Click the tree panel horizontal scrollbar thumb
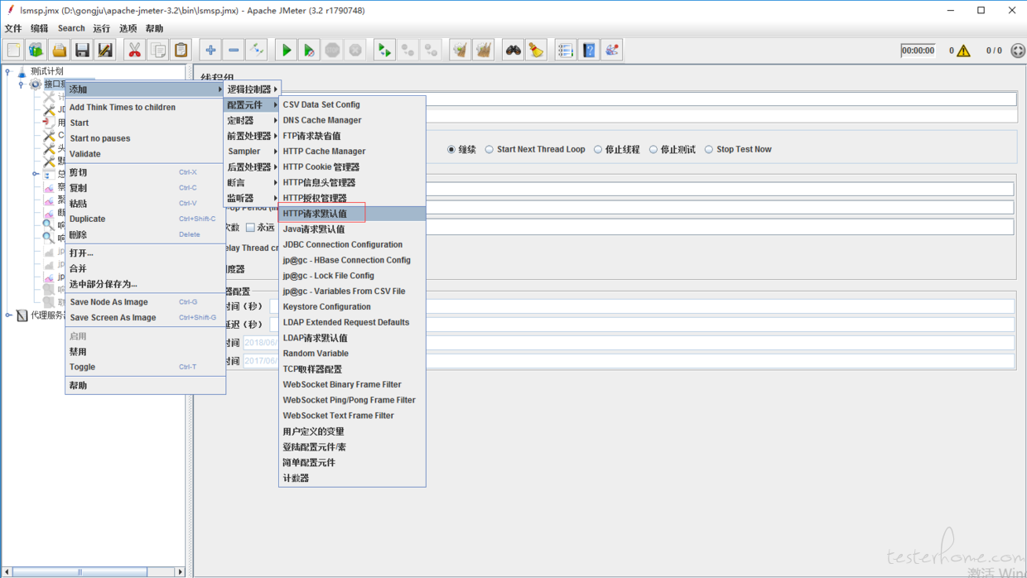Viewport: 1027px width, 578px height. pyautogui.click(x=80, y=572)
